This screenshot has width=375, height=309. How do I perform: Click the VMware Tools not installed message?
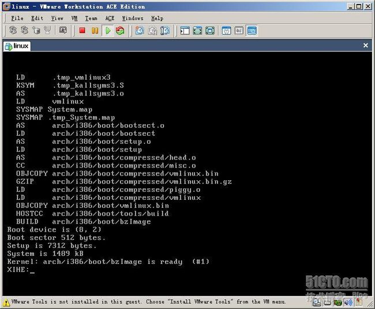click(148, 302)
